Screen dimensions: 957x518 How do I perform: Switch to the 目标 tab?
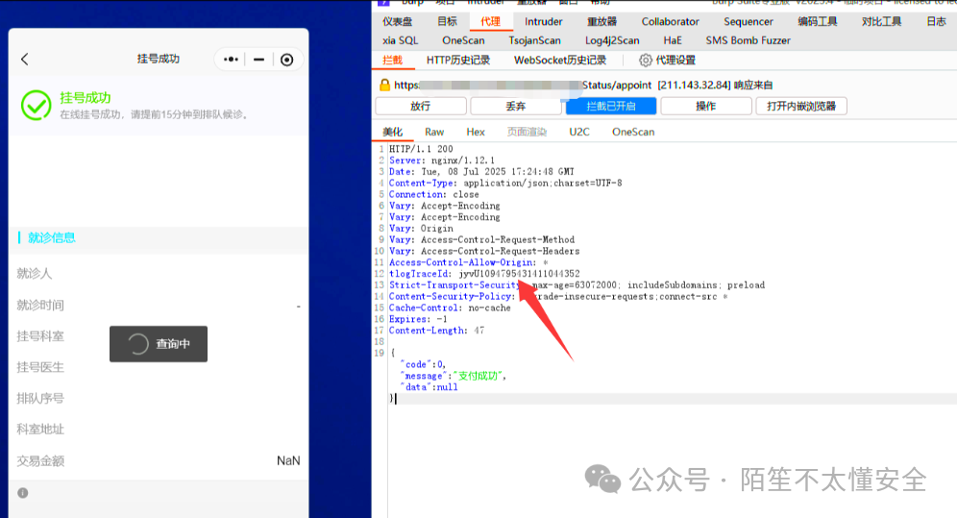(x=447, y=21)
